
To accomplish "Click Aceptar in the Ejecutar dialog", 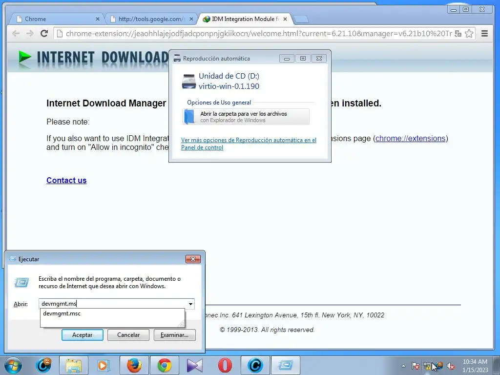I will click(x=82, y=335).
